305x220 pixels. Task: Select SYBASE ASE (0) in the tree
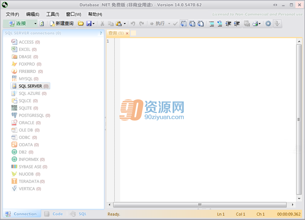coord(29,167)
